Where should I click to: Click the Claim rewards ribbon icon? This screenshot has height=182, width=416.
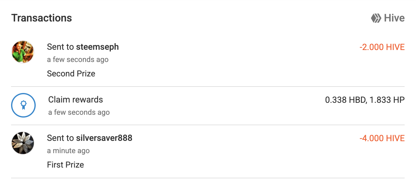point(23,105)
